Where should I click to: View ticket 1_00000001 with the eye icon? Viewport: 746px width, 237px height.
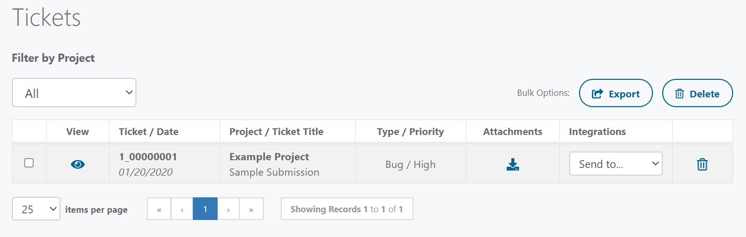[78, 164]
